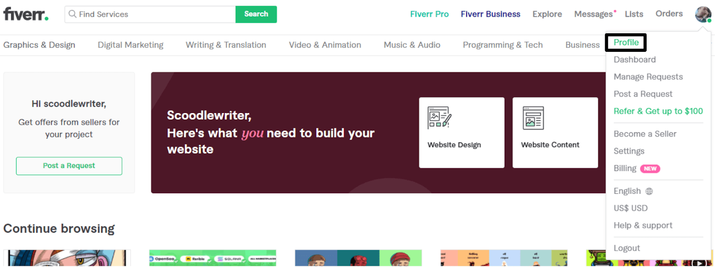This screenshot has height=268, width=715.
Task: Click the 'Continue browsing' heading
Action: point(59,229)
